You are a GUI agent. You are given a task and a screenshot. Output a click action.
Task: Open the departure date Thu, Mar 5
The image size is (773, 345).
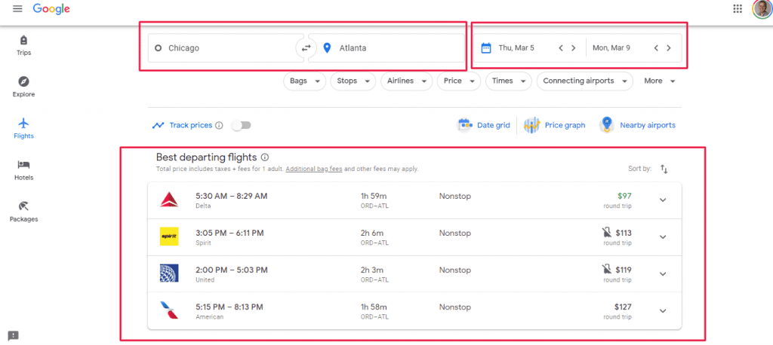tap(516, 48)
